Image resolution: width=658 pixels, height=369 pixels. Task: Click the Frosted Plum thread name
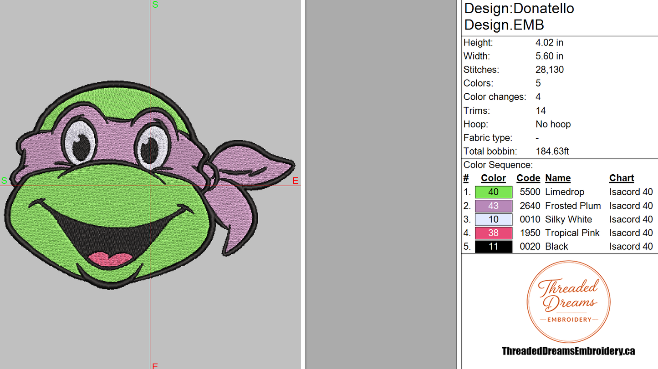click(x=573, y=206)
